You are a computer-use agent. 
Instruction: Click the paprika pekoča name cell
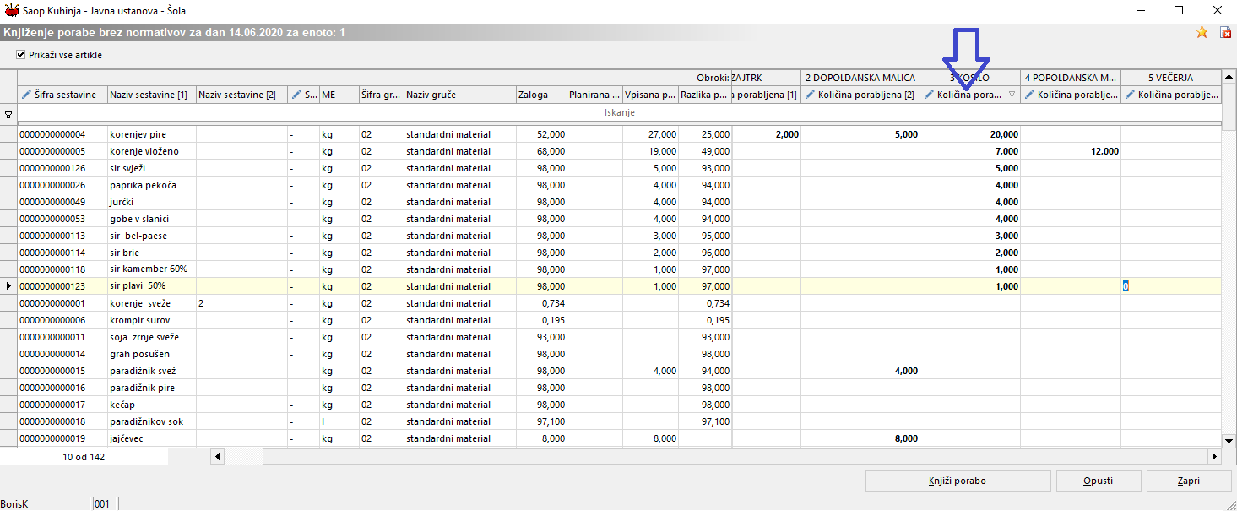(x=152, y=185)
